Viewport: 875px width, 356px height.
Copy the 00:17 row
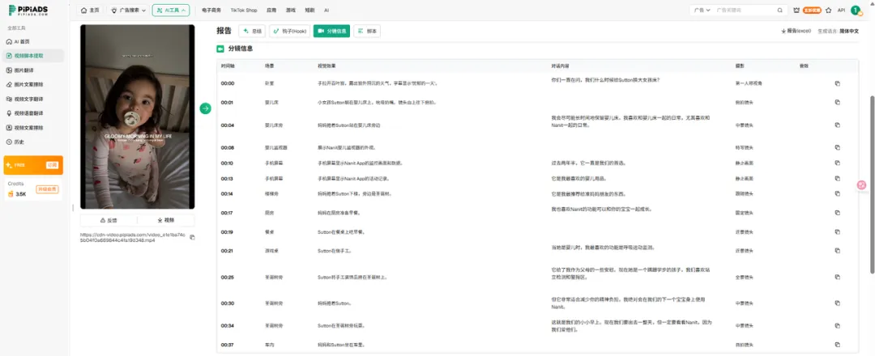[x=837, y=213]
